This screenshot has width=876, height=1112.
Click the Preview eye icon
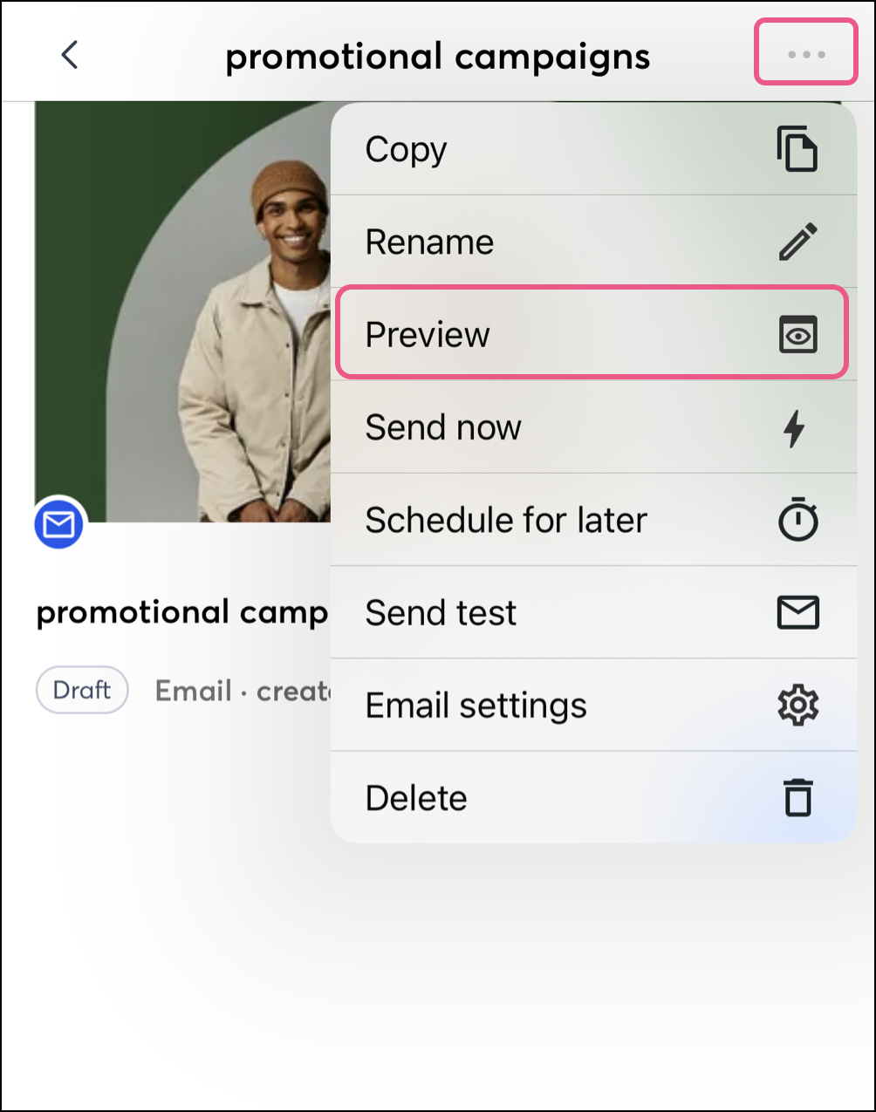tap(797, 335)
